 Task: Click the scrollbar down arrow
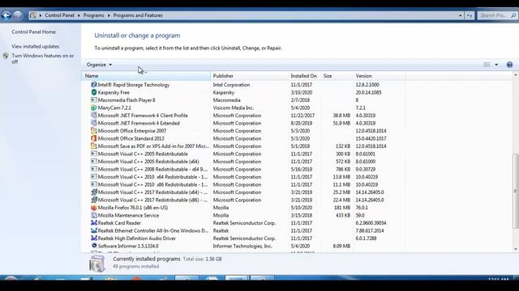(516, 249)
